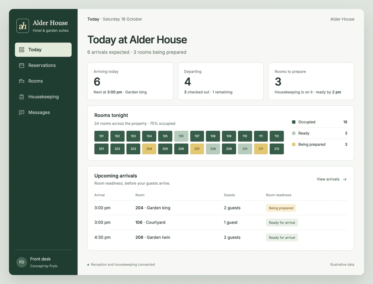Screen dimensions: 373x284
Task: Click the Messages chat icon
Action: (x=22, y=112)
